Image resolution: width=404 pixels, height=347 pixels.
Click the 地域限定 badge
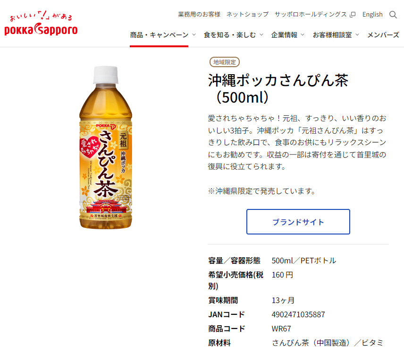225,62
